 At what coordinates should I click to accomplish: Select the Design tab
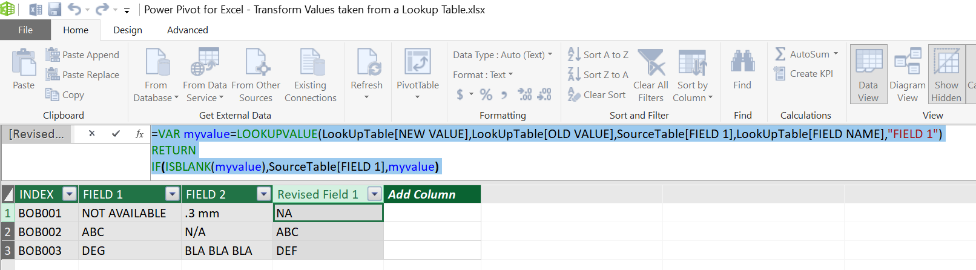128,30
